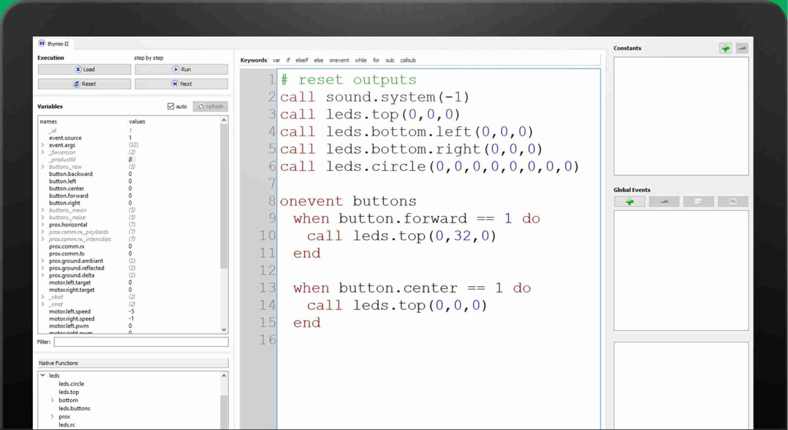Click the send event envelope icon
Screen dimensions: 788x430
tap(698, 201)
